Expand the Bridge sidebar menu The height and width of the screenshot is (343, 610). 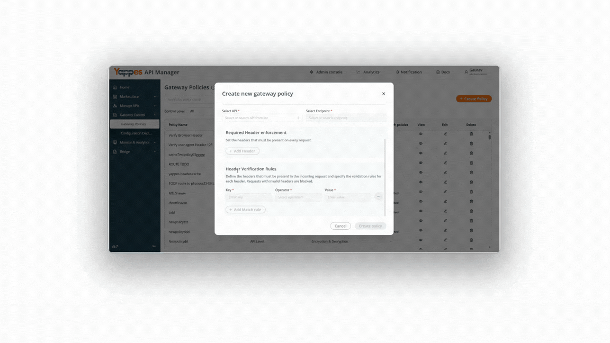tap(134, 152)
